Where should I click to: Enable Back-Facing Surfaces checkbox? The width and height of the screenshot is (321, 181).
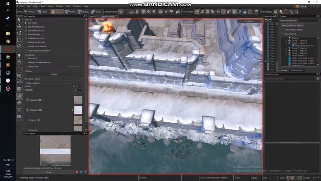pos(26,42)
